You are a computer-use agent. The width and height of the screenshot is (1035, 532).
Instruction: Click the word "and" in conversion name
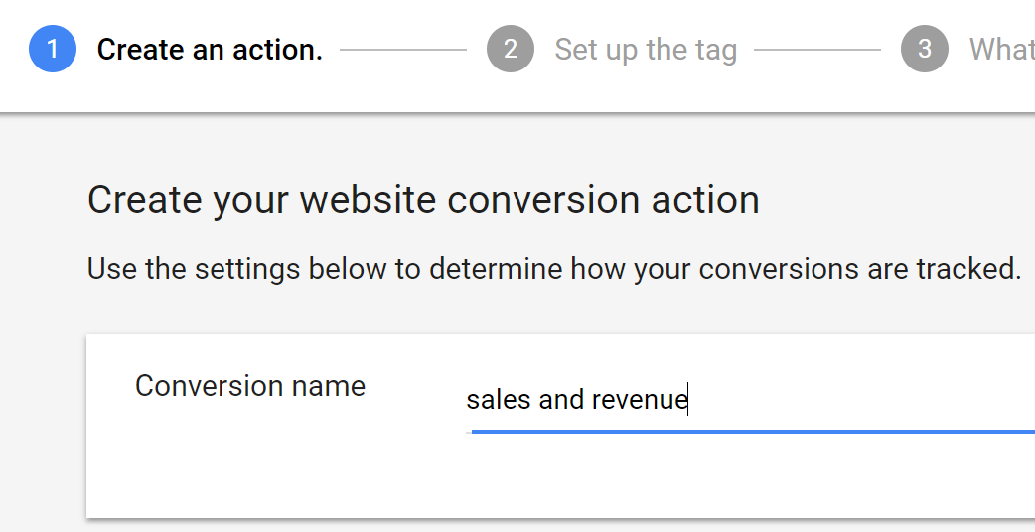pyautogui.click(x=561, y=400)
